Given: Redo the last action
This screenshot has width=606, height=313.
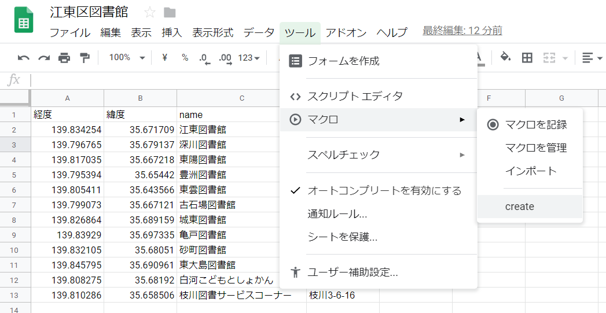Looking at the screenshot, I should [43, 58].
